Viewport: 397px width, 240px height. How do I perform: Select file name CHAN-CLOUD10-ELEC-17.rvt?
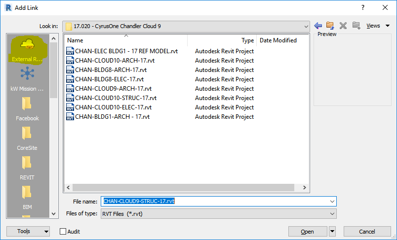(114, 107)
